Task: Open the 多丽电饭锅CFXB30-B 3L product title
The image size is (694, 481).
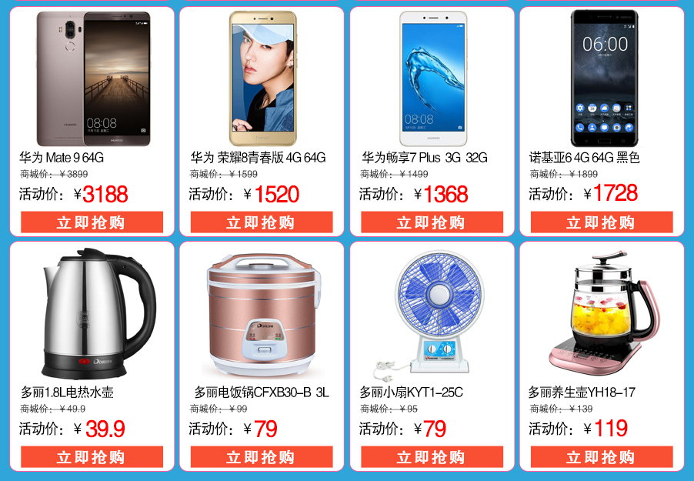Action: tap(262, 392)
